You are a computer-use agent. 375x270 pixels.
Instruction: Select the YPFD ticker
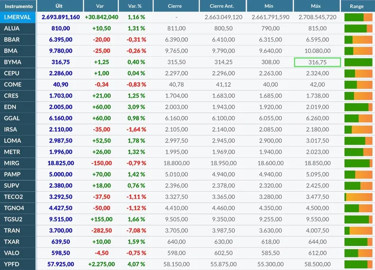(x=12, y=264)
